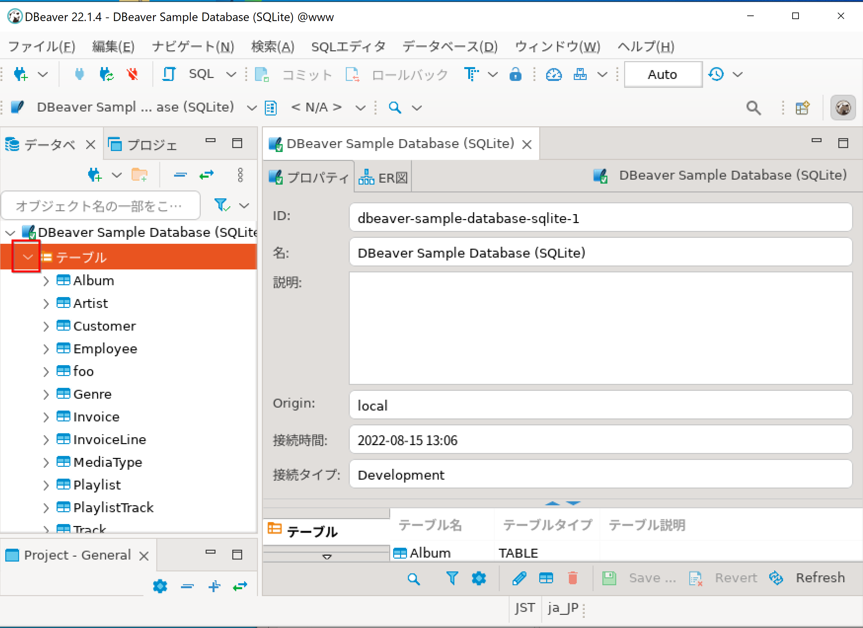The height and width of the screenshot is (628, 863).
Task: Click search magnifier in bottom table toolbar
Action: [x=414, y=579]
